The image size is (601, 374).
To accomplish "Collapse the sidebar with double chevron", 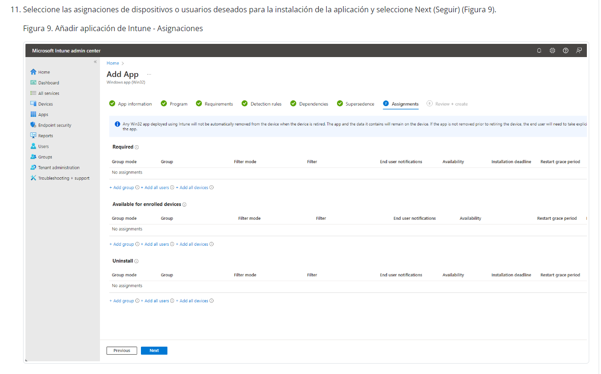I will pyautogui.click(x=95, y=62).
